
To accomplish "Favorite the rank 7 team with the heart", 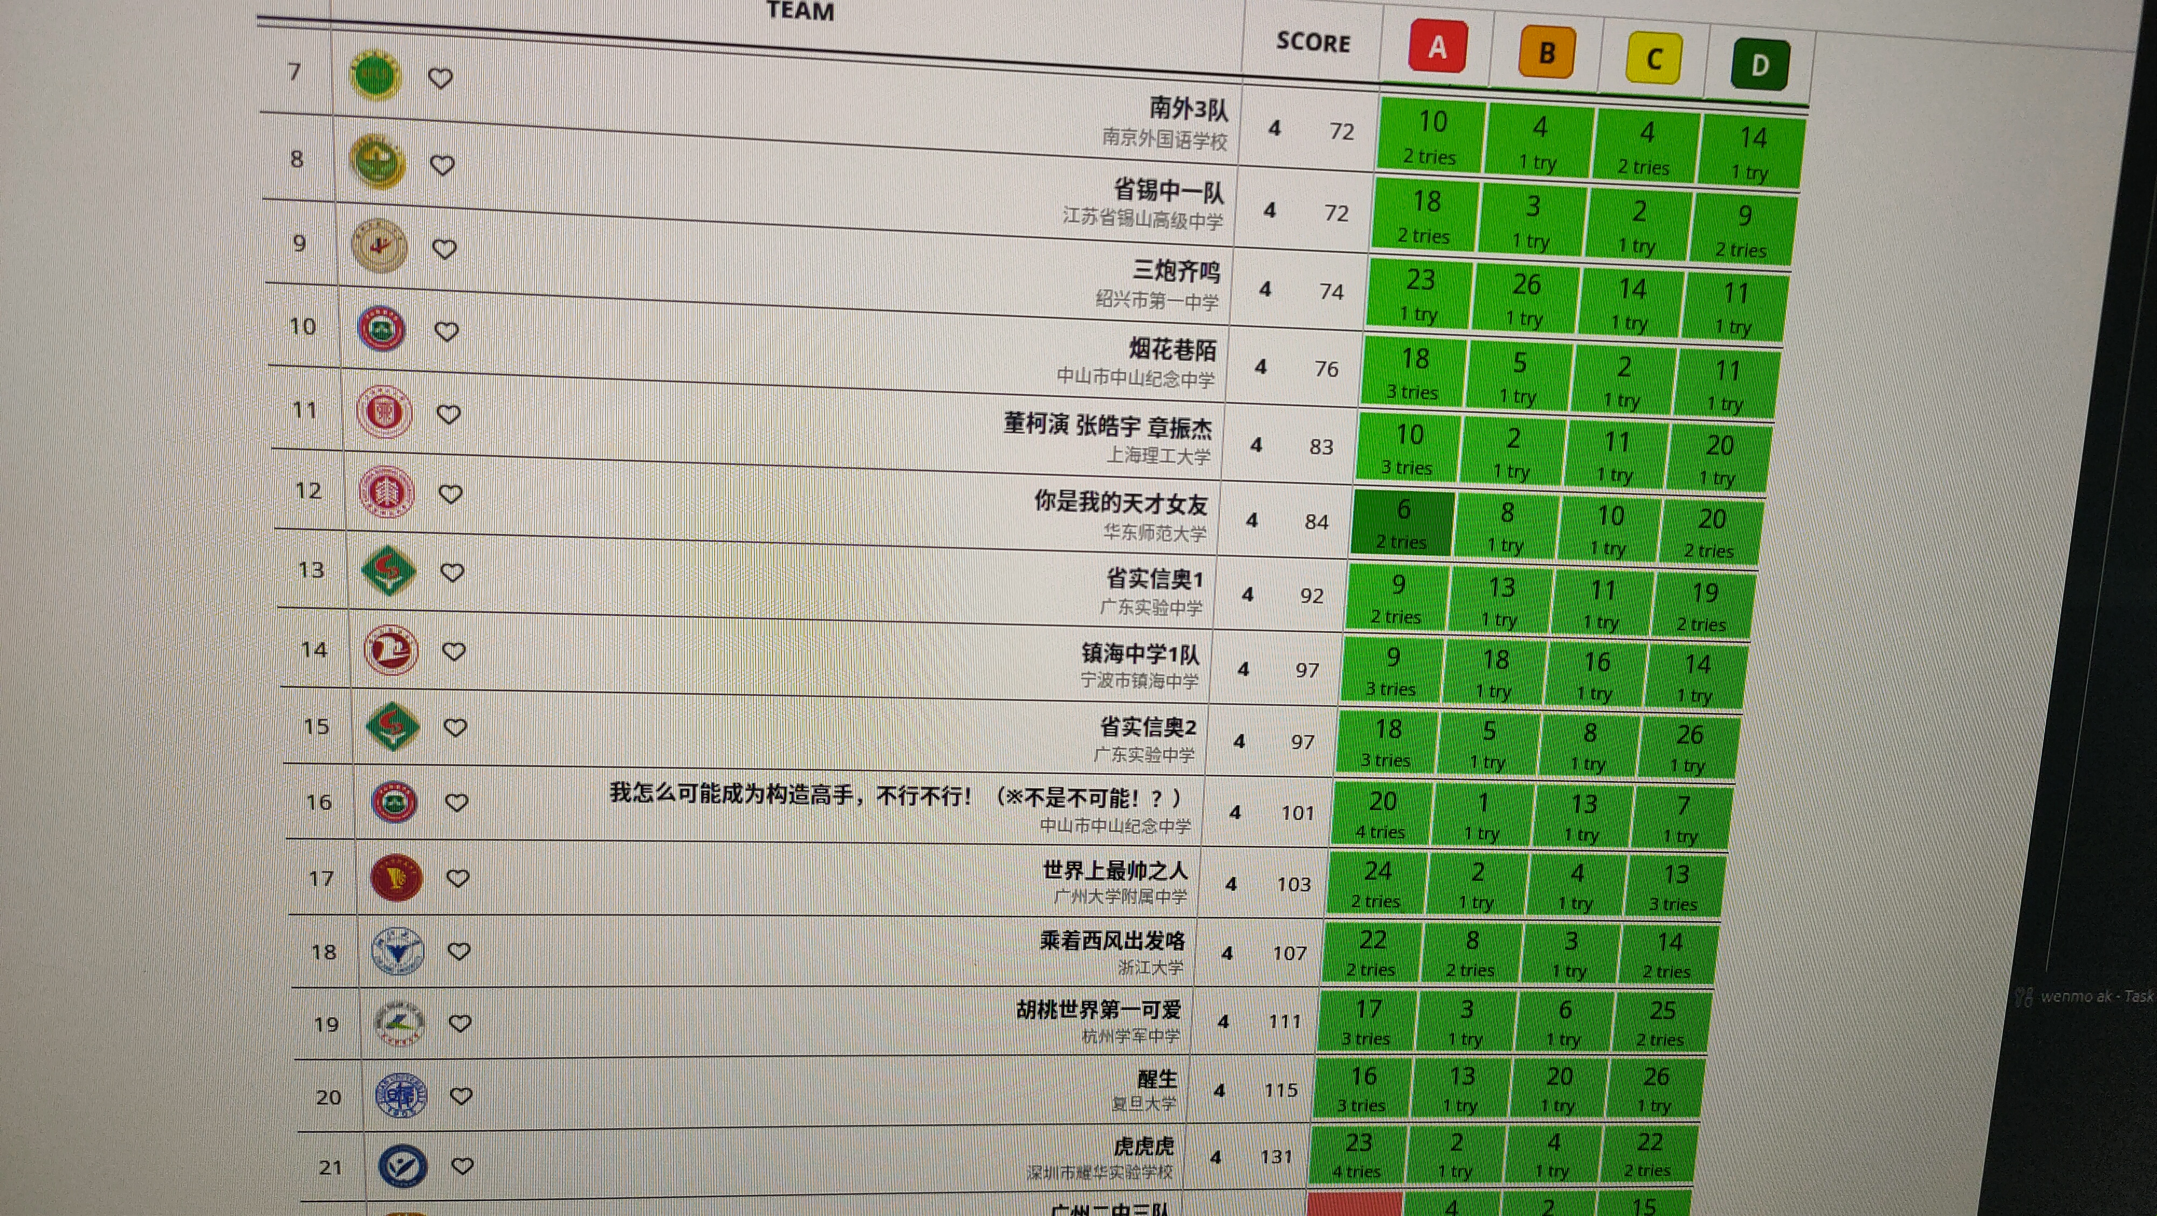I will click(441, 79).
